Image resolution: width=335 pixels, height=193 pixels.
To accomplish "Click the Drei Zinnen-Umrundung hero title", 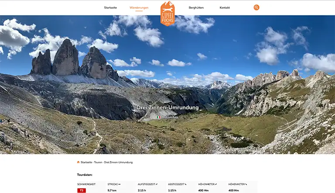I will 167,107.
